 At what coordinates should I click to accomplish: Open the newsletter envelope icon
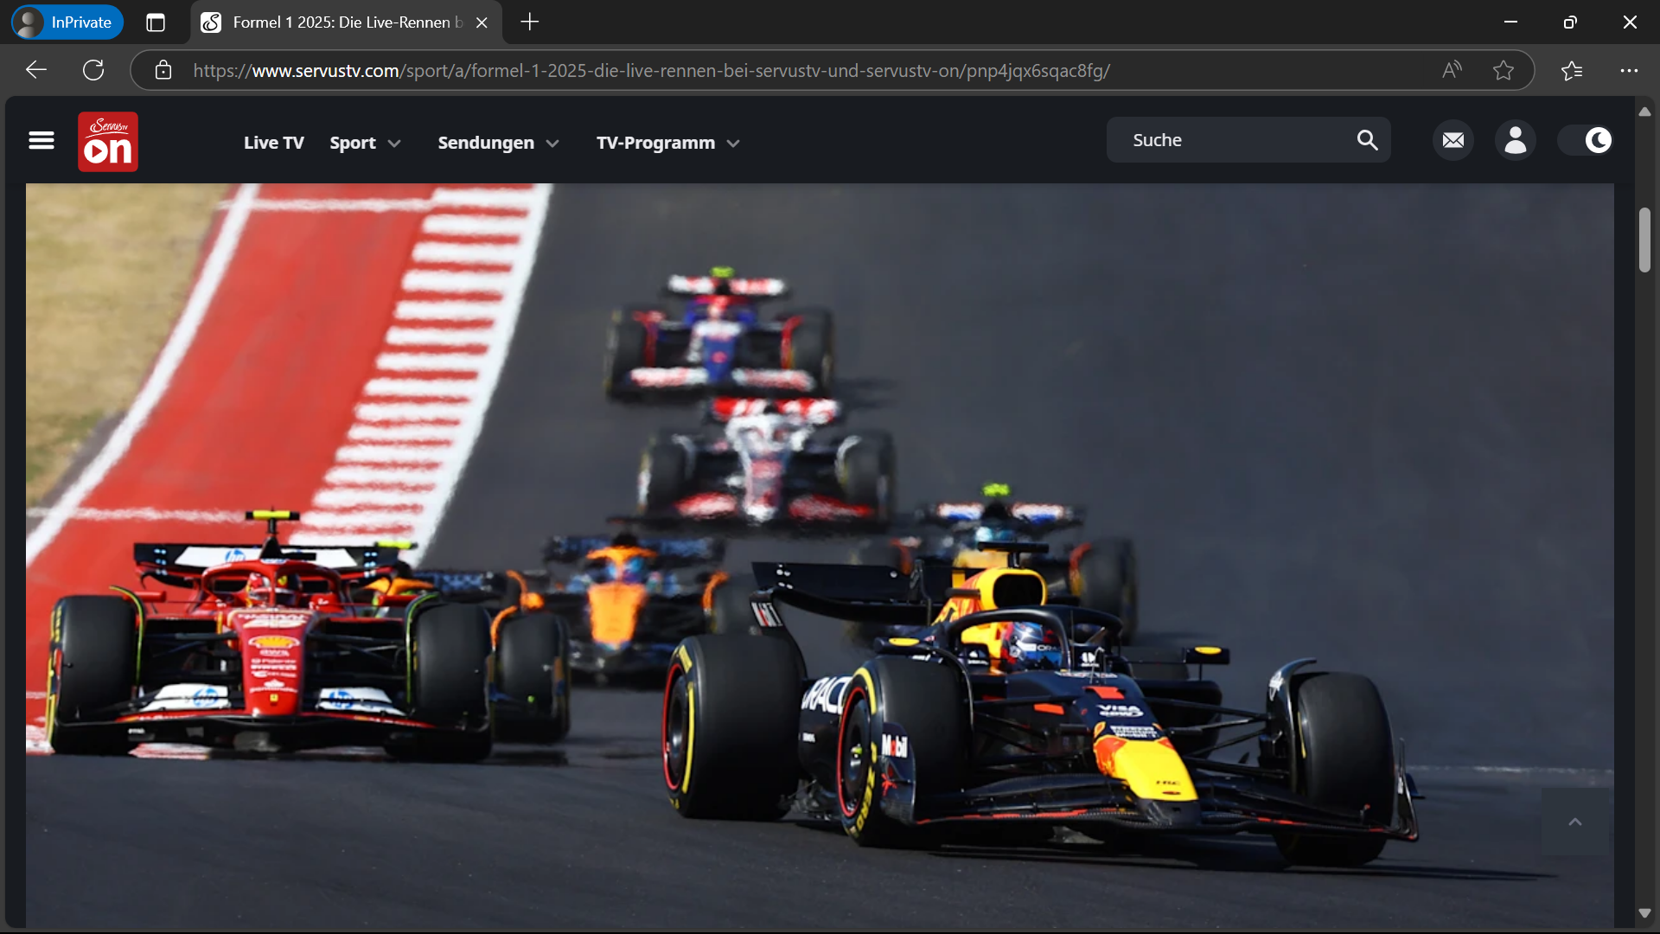pyautogui.click(x=1453, y=140)
